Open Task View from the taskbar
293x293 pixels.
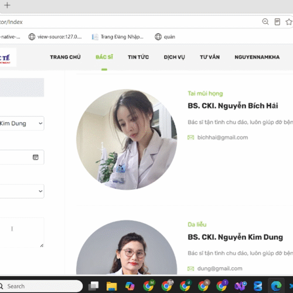pyautogui.click(x=94, y=286)
